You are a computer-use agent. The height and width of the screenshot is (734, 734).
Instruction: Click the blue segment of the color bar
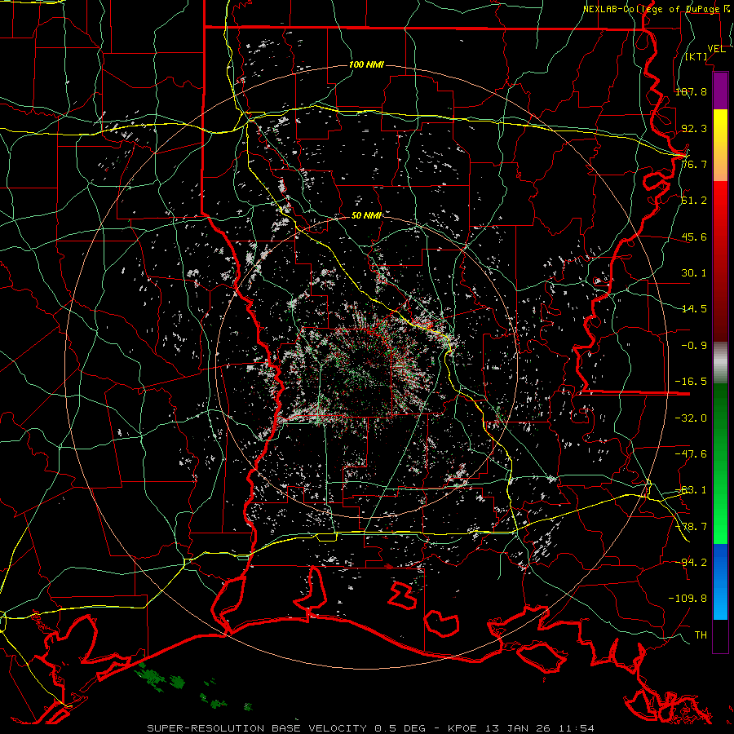pos(720,581)
